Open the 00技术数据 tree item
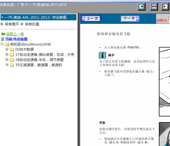170x146 pixels. (x=24, y=49)
